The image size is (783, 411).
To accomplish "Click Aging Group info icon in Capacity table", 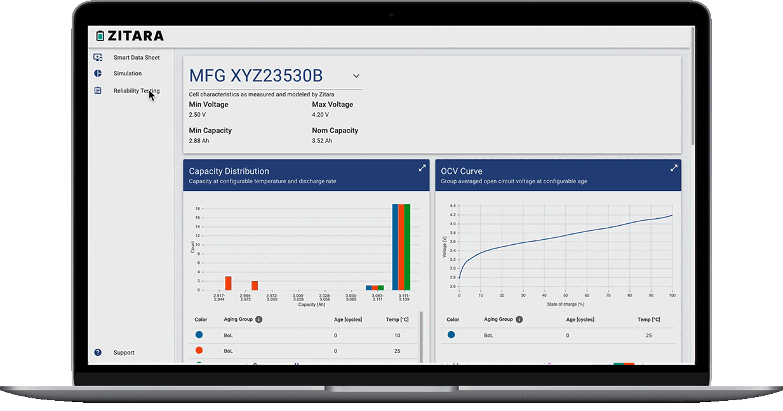I will pos(259,320).
